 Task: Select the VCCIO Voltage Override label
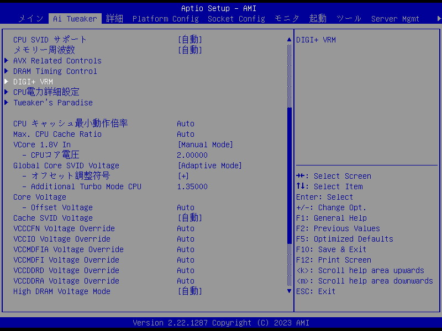pyautogui.click(x=62, y=239)
